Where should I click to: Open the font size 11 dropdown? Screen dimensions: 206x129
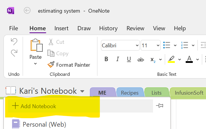click(158, 46)
